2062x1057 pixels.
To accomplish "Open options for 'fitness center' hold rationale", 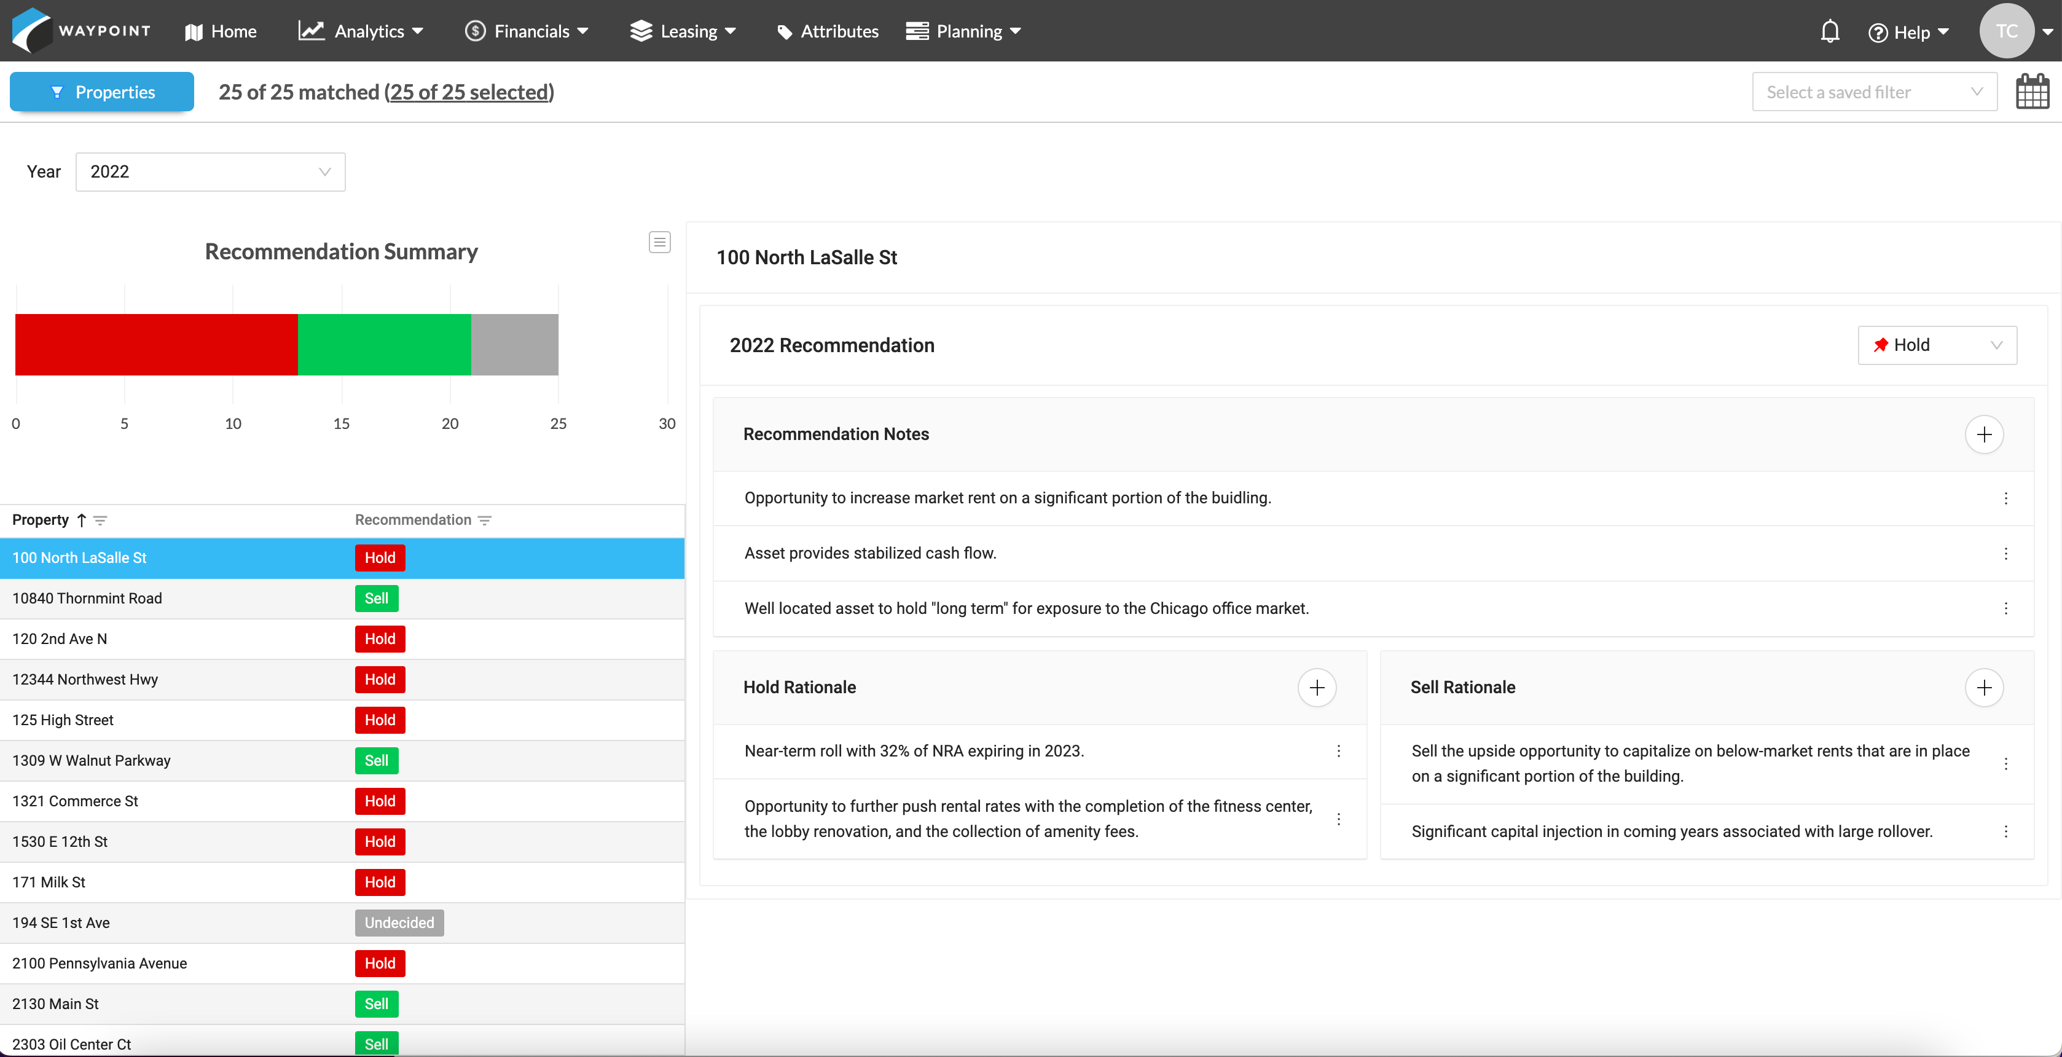I will click(x=1338, y=819).
